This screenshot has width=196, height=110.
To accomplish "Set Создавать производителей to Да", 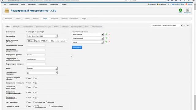I will (34, 92).
